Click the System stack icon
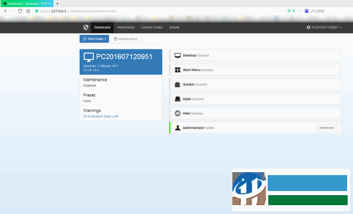The height and width of the screenshot is (214, 353). (x=178, y=84)
